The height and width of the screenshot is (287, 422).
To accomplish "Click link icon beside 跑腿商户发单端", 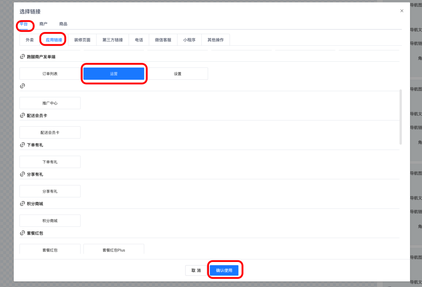I will point(22,57).
